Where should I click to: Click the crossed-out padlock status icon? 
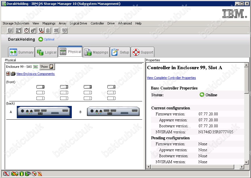pos(40,174)
